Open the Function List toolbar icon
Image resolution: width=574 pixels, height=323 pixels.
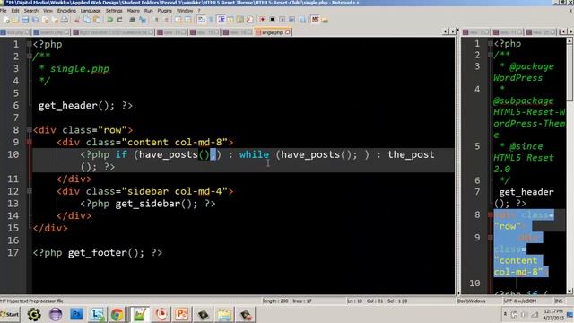(249, 20)
